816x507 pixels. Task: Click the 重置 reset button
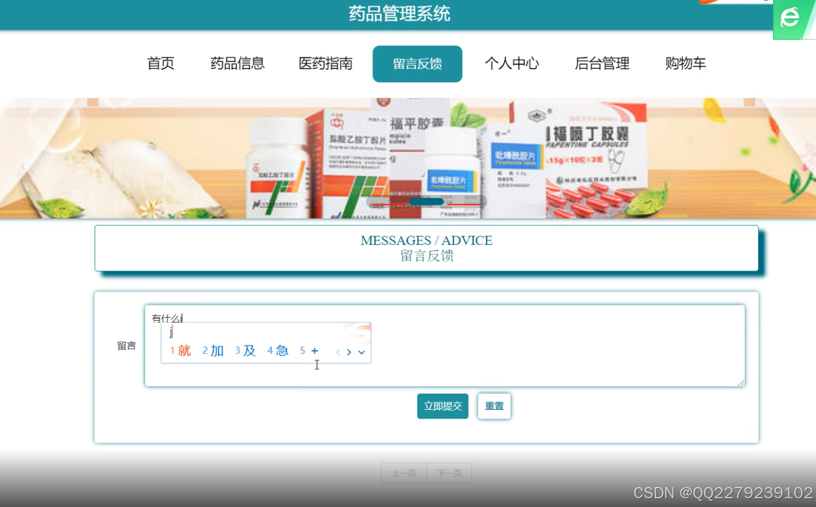click(494, 405)
